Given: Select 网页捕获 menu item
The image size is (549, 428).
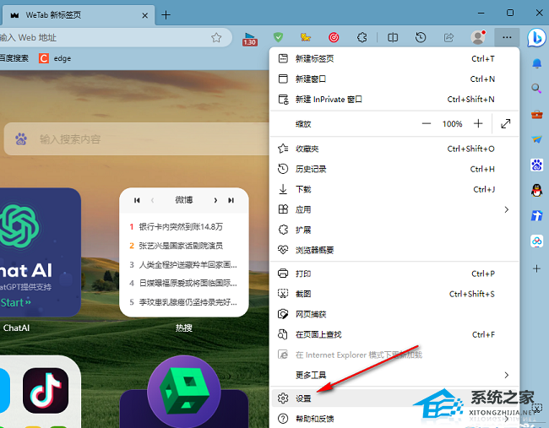Looking at the screenshot, I should 394,314.
